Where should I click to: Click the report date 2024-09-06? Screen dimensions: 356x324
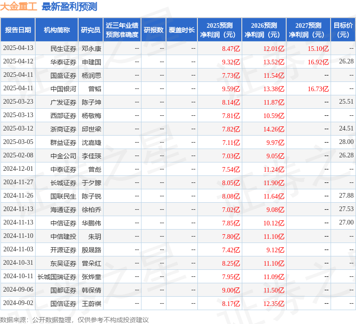coord(18,290)
